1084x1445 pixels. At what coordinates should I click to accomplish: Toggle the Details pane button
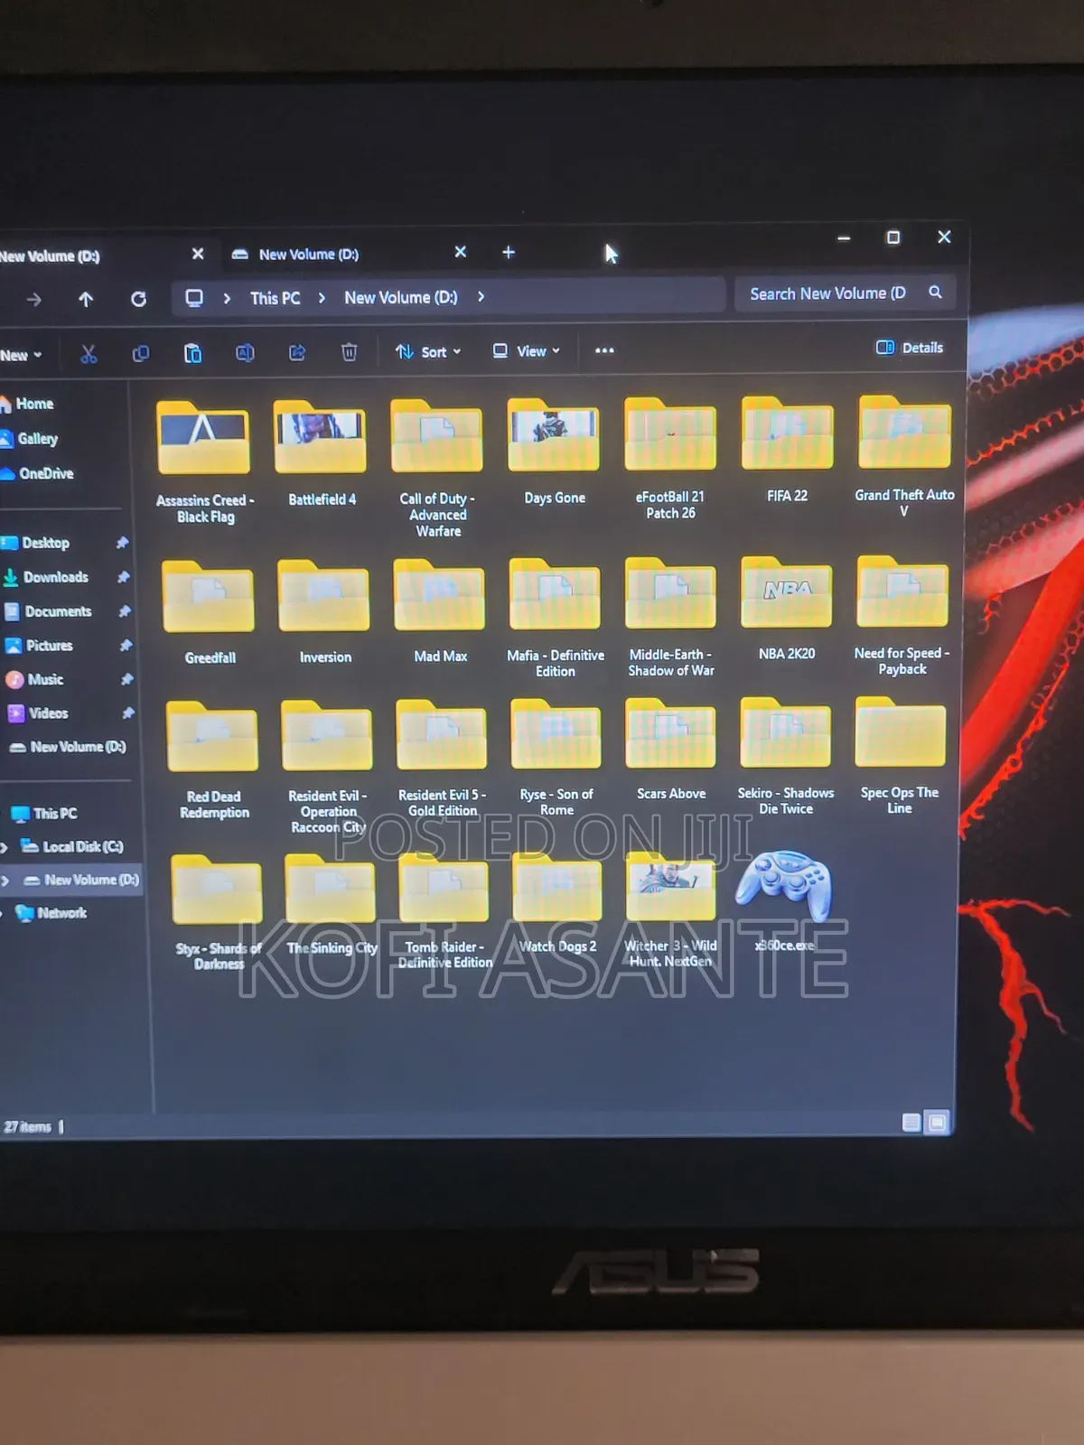[910, 348]
